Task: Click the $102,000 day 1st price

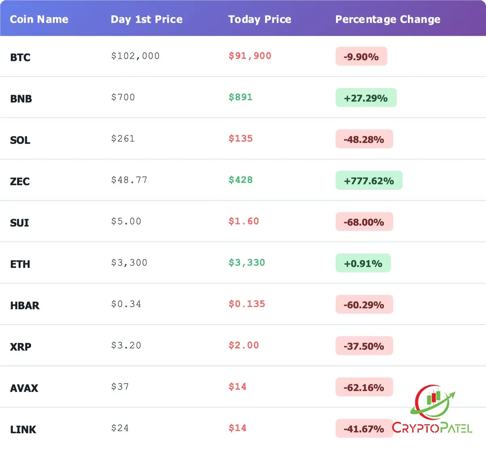Action: (x=135, y=56)
